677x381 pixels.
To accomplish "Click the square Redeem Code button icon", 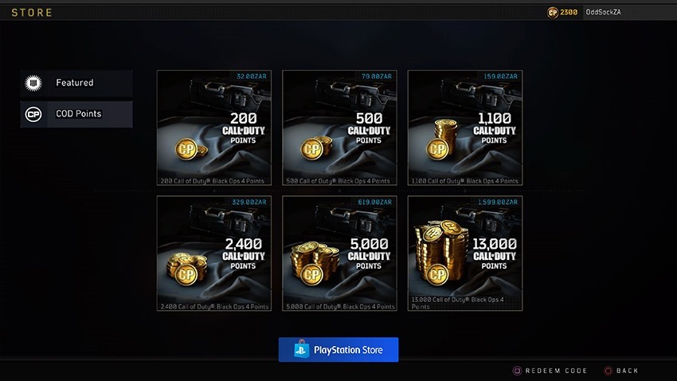I will click(x=517, y=371).
